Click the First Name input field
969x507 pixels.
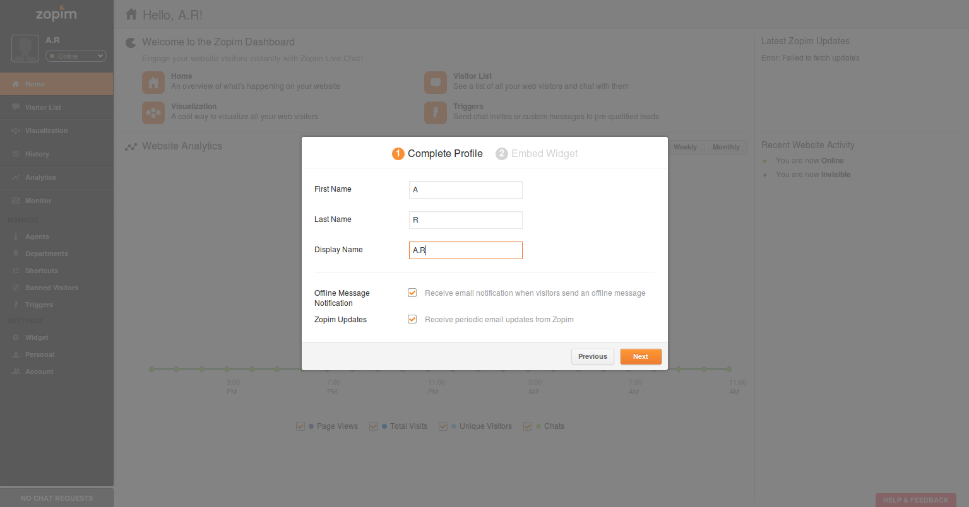tap(466, 190)
